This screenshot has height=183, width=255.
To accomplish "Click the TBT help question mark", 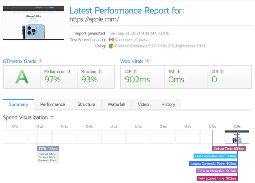I will (x=179, y=72).
